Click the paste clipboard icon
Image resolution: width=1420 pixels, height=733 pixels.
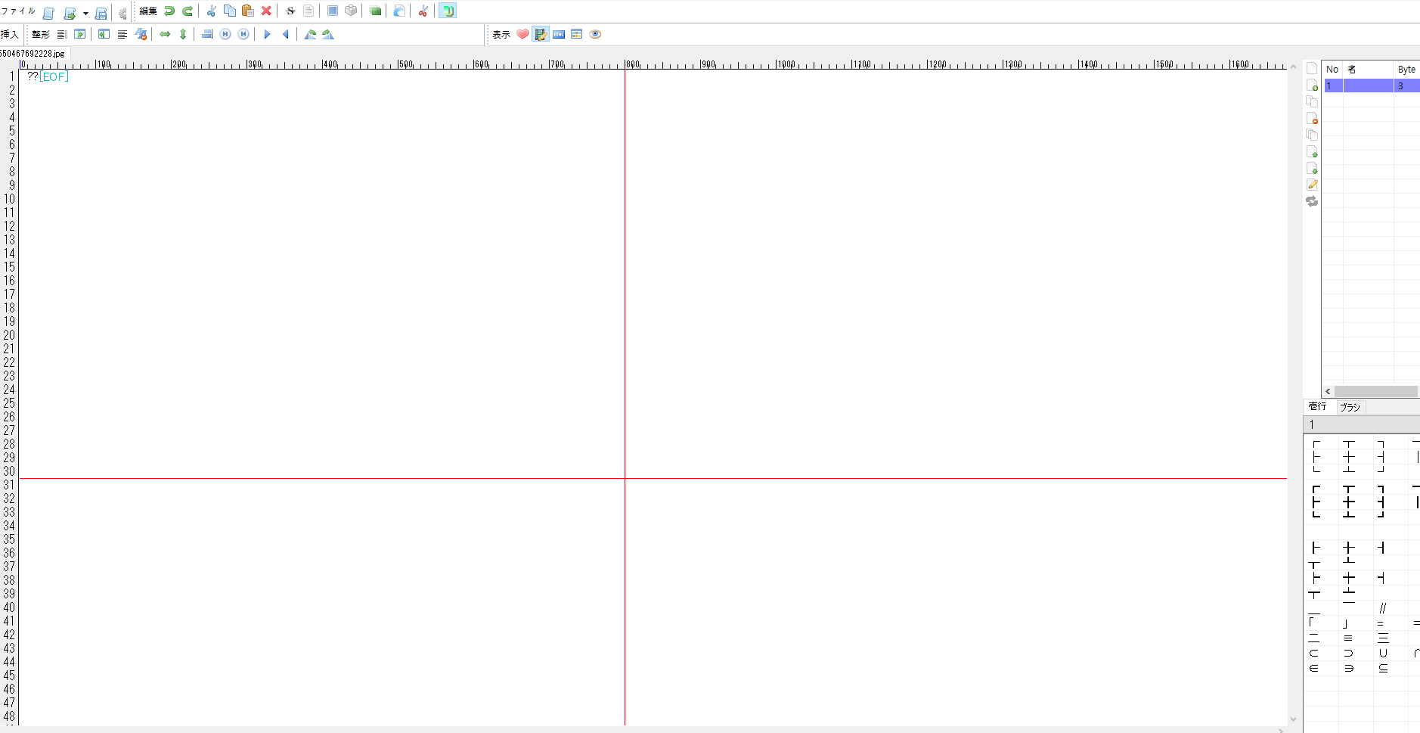(247, 11)
